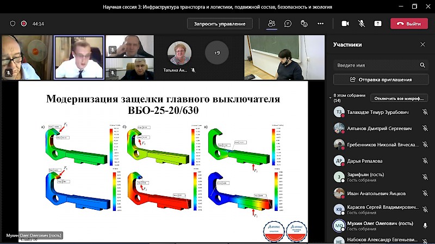This screenshot has width=435, height=244.
Task: Open the meeting chat icon
Action: tap(288, 24)
